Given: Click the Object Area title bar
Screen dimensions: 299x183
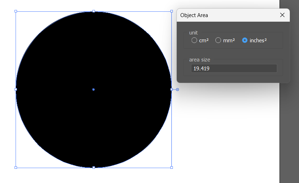Looking at the screenshot, I should (x=233, y=15).
